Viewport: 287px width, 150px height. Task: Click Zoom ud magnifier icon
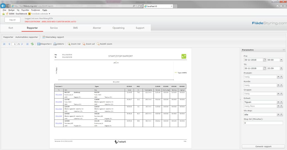(88, 44)
